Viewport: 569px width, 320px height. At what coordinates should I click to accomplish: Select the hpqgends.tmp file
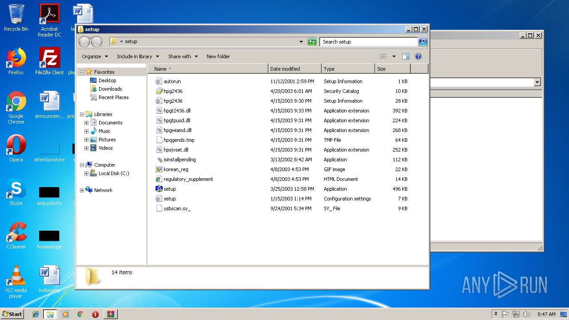(x=179, y=140)
